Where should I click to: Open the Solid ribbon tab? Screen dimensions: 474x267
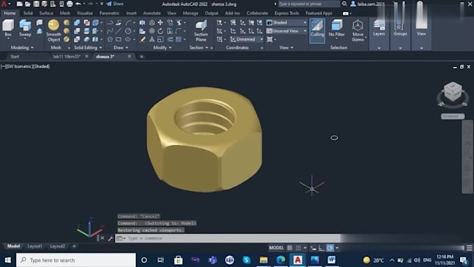28,13
